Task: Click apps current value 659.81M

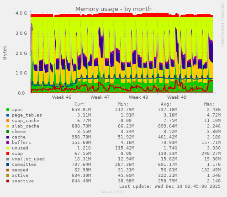Action: (x=81, y=110)
